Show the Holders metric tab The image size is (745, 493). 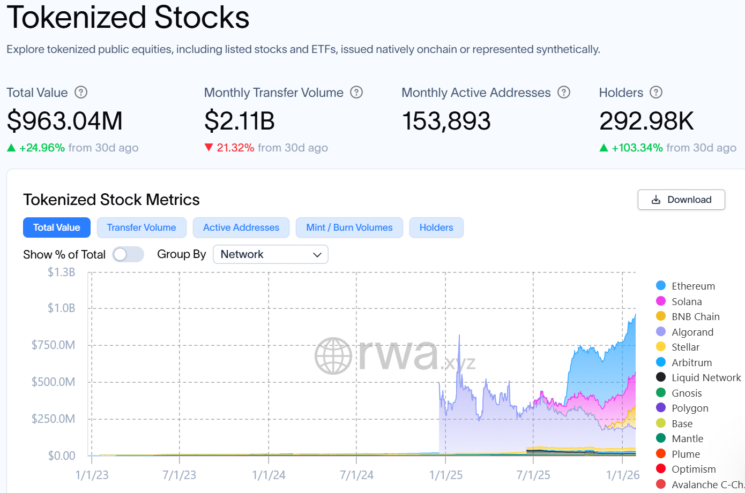436,227
